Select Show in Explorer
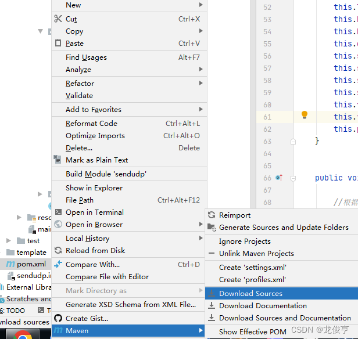 coord(129,188)
